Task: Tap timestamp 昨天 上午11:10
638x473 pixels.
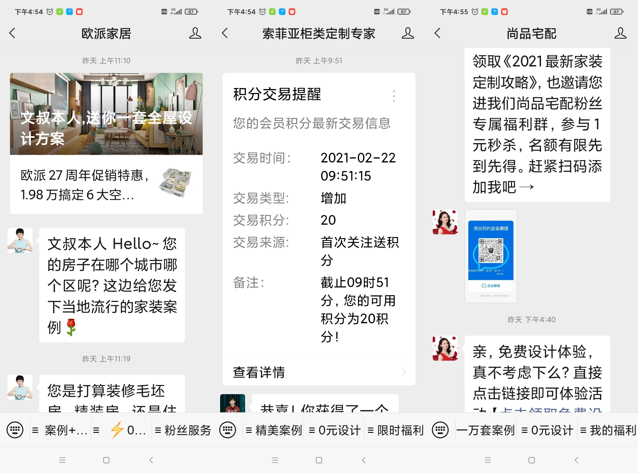Action: 106,61
